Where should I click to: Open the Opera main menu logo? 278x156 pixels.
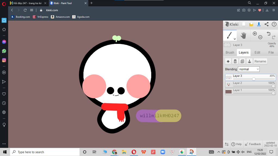pyautogui.click(x=4, y=4)
